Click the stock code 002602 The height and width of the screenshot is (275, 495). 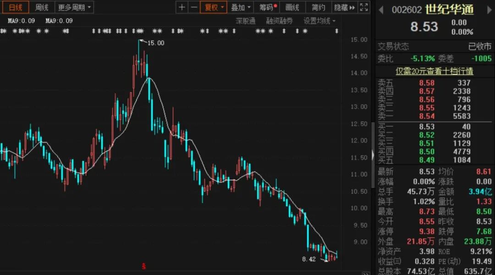click(407, 10)
